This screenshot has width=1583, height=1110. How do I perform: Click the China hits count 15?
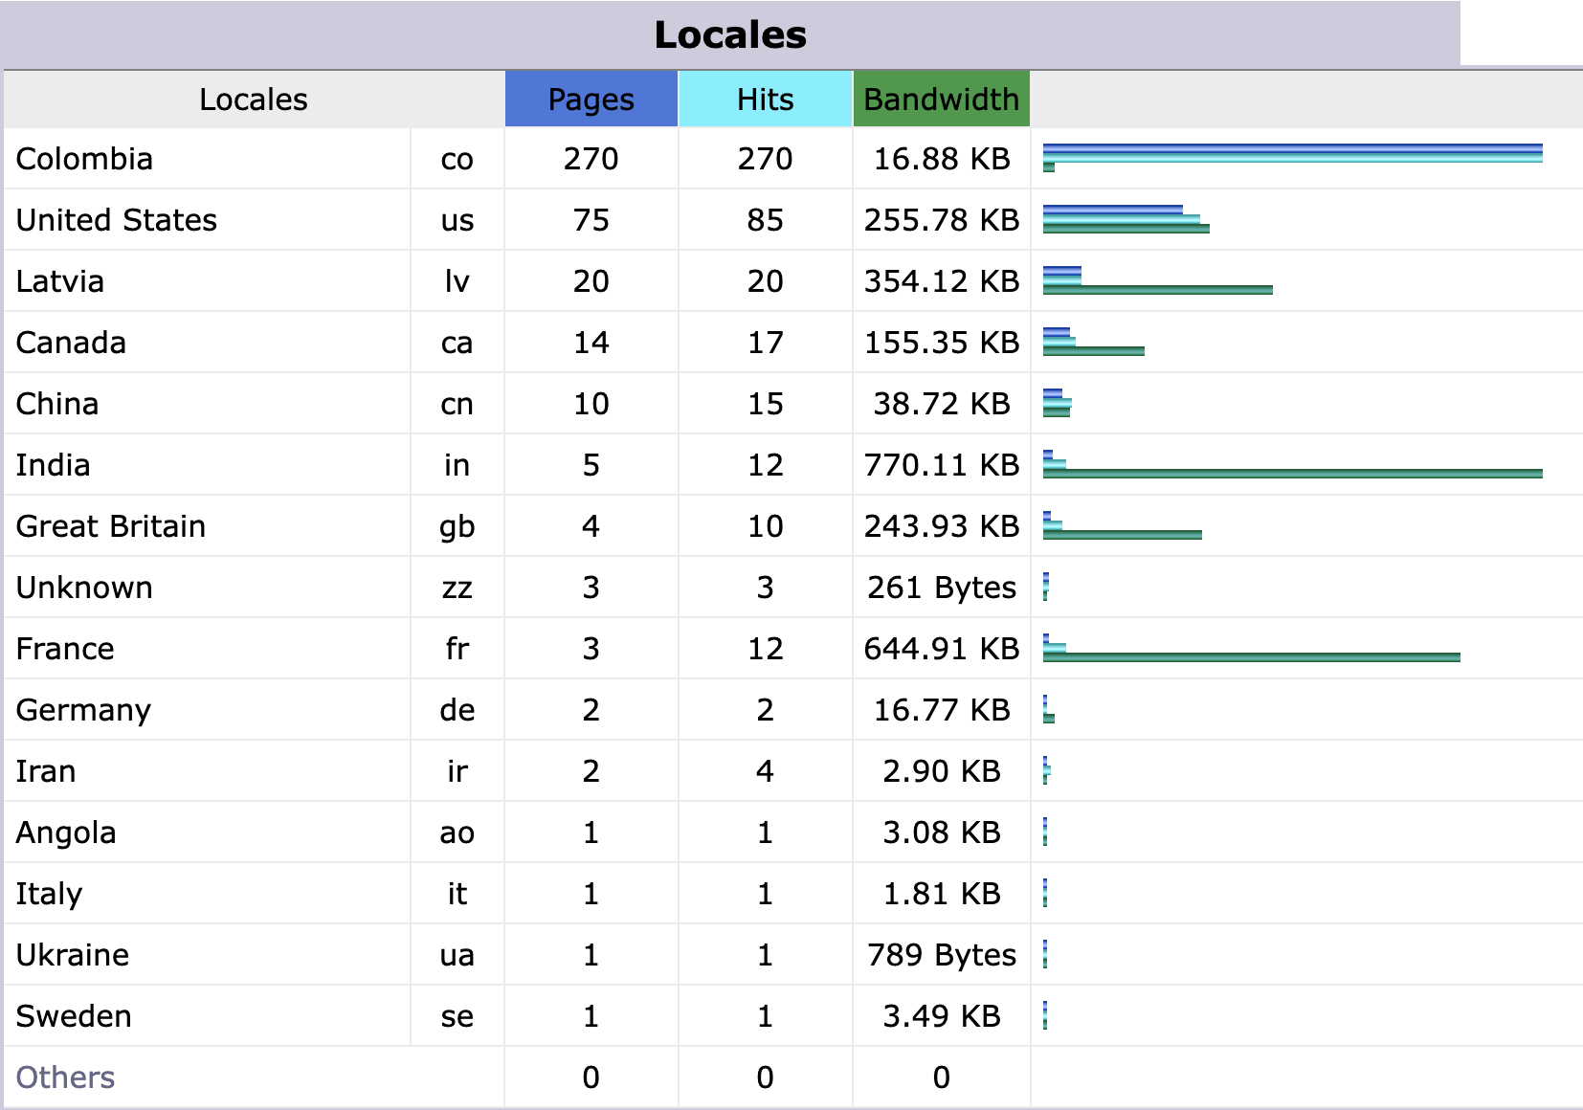(765, 404)
